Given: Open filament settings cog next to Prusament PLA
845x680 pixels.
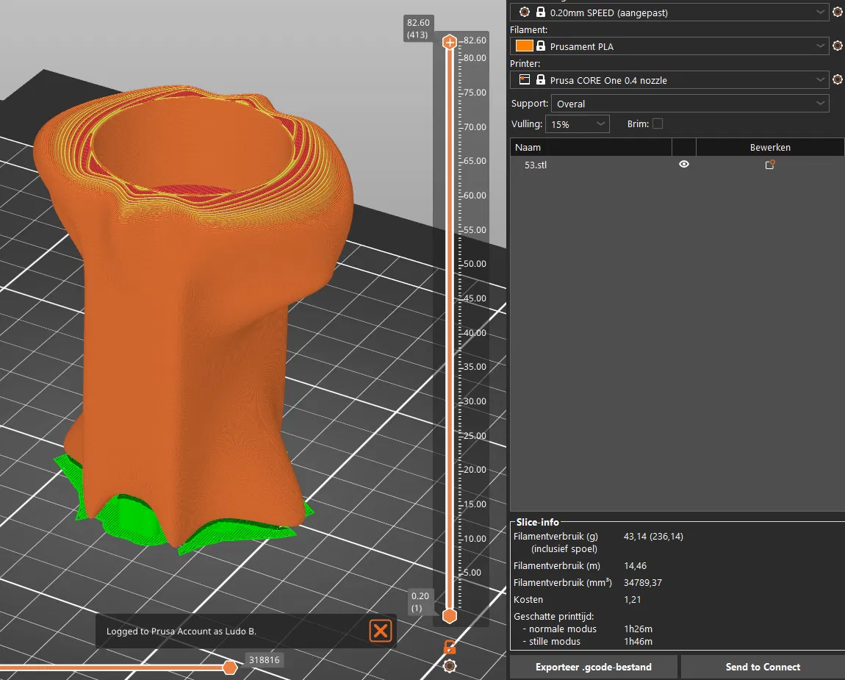Looking at the screenshot, I should click(838, 46).
